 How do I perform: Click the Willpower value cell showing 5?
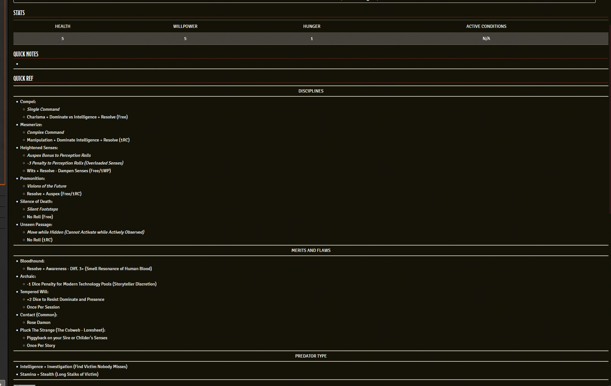tap(185, 39)
